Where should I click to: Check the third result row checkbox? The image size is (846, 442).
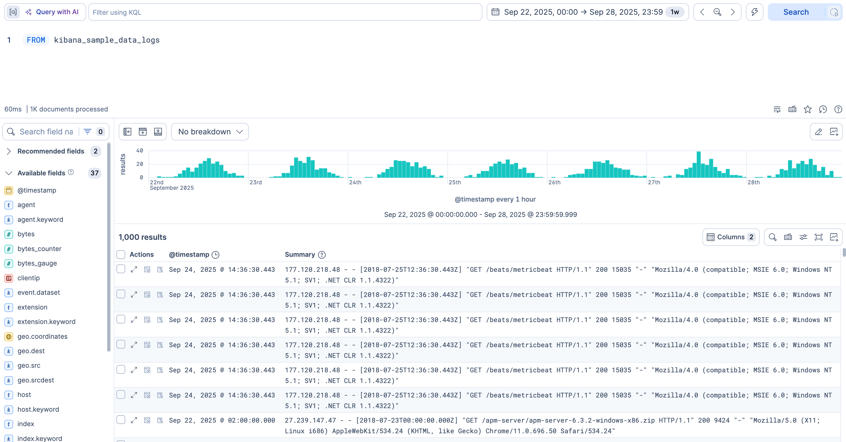[121, 319]
